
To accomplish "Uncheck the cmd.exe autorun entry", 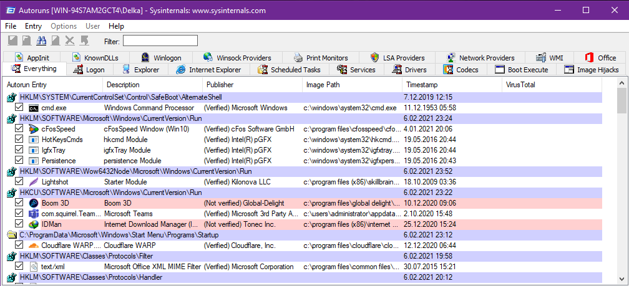I will point(19,108).
